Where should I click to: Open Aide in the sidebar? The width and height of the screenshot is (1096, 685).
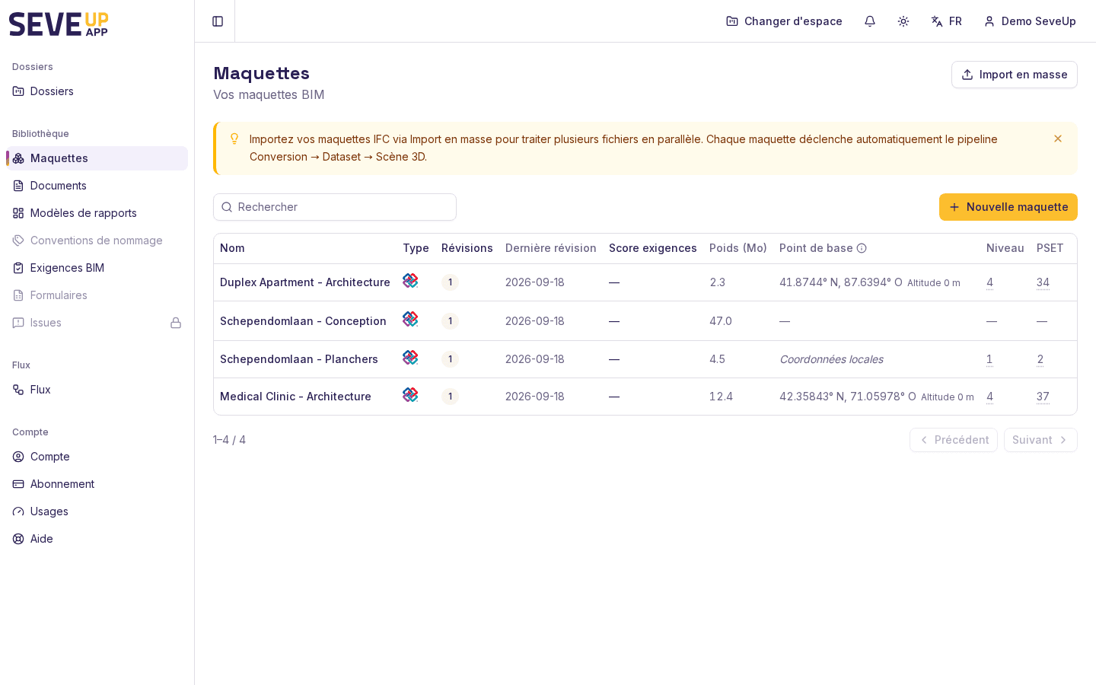[x=97, y=539]
